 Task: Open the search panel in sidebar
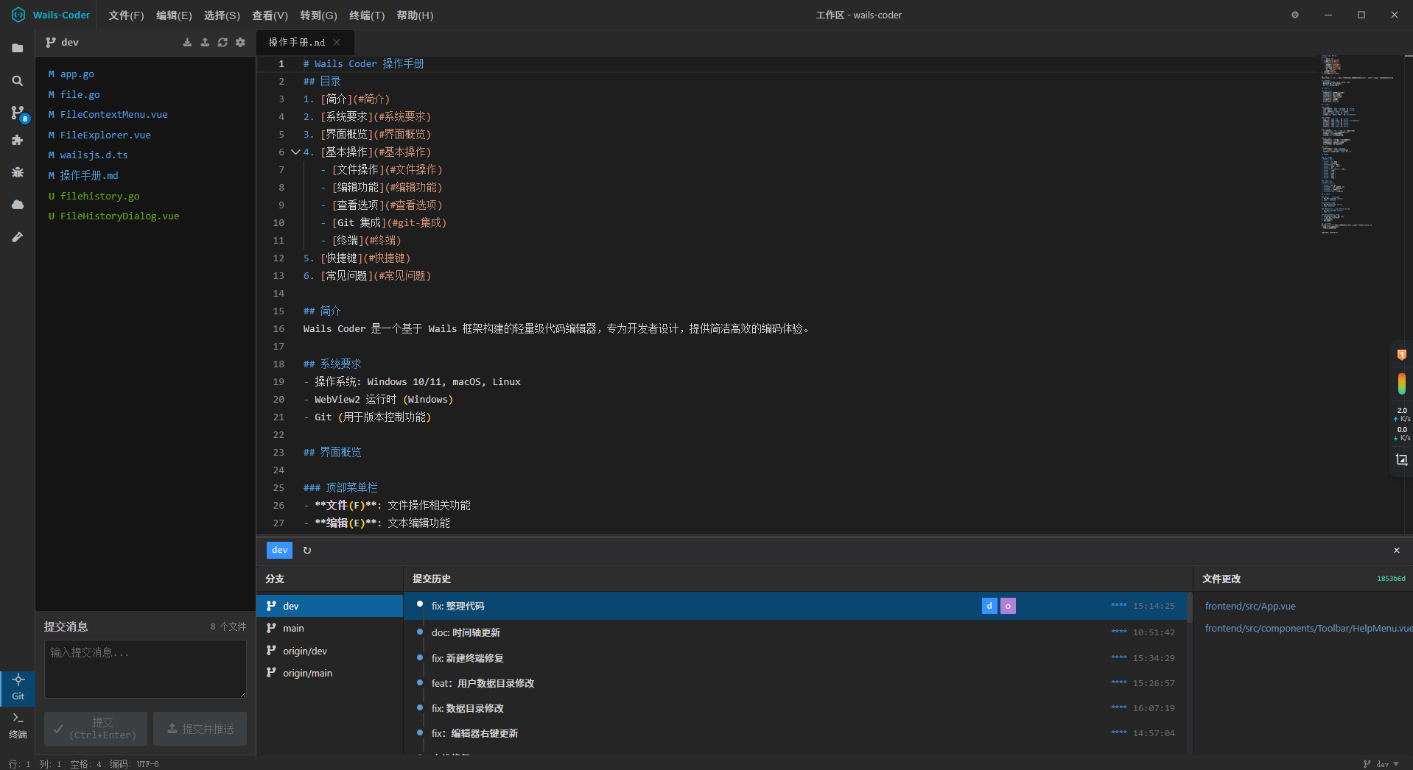click(18, 81)
